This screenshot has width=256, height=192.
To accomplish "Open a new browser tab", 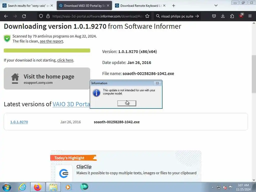I will click(x=173, y=6).
